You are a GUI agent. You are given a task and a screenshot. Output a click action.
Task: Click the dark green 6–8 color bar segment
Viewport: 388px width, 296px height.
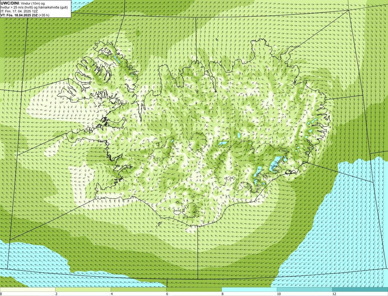194,289
